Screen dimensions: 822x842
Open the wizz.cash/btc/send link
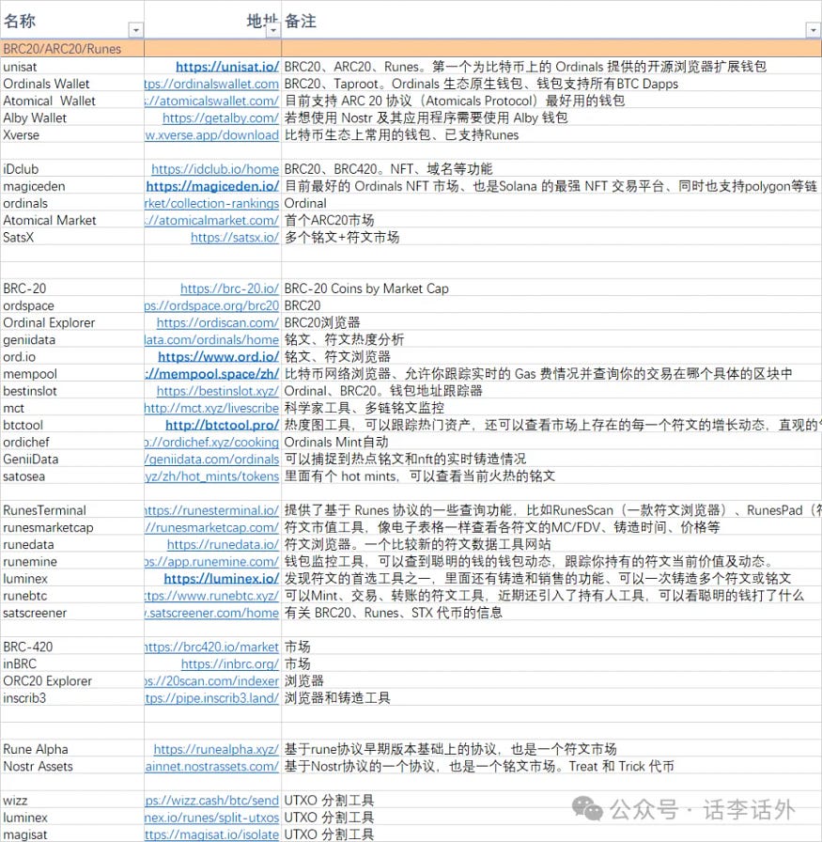coord(211,801)
